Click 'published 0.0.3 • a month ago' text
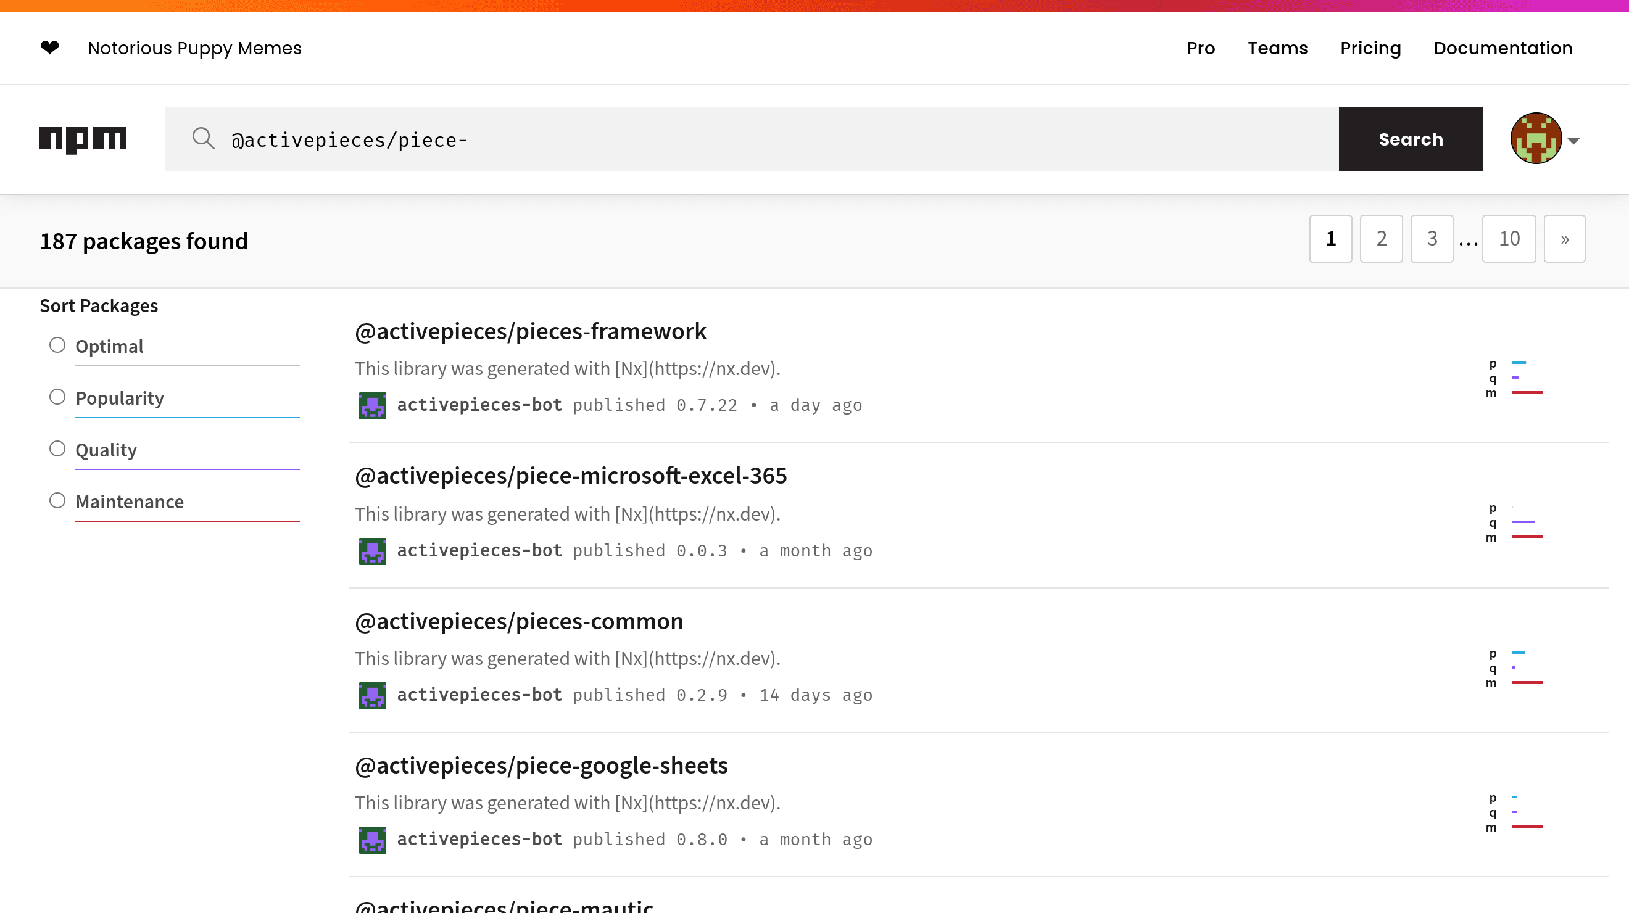This screenshot has height=913, width=1629. tap(723, 551)
